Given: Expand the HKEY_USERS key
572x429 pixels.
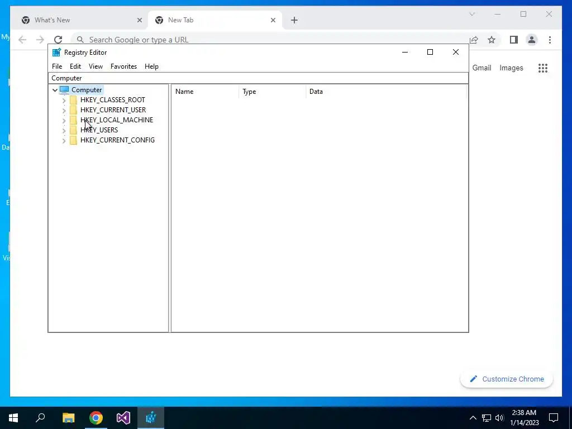Looking at the screenshot, I should pyautogui.click(x=64, y=130).
